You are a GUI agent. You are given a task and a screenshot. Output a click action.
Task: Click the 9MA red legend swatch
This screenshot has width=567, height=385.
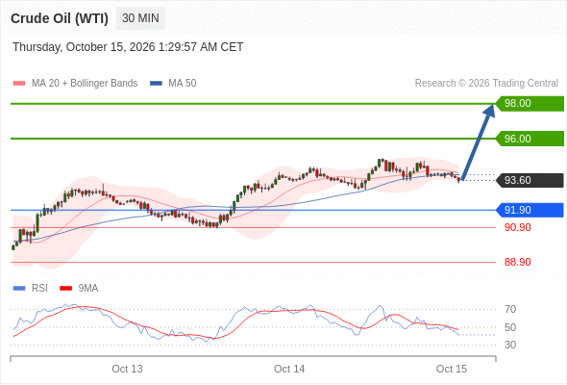65,289
